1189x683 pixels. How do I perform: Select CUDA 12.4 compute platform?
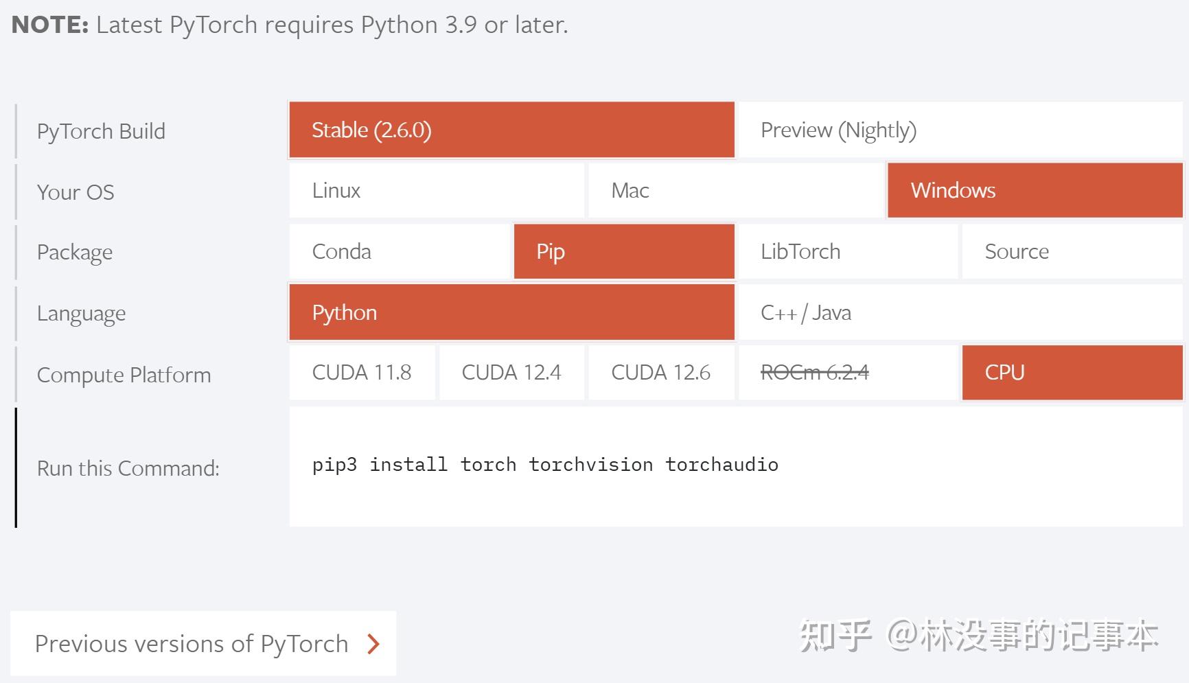[511, 372]
